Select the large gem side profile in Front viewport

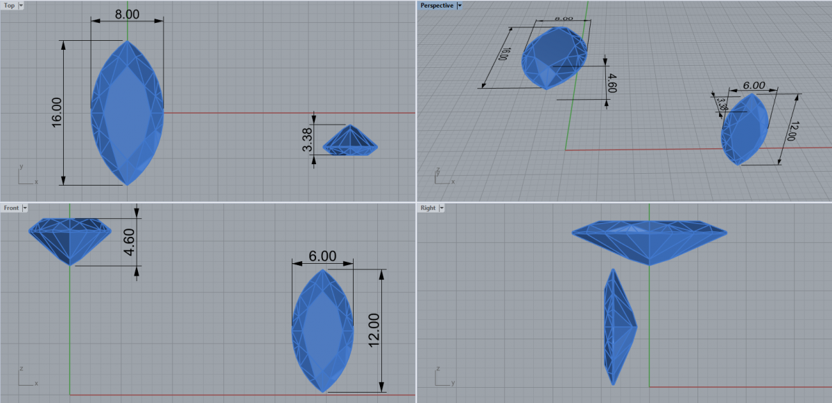(x=69, y=242)
